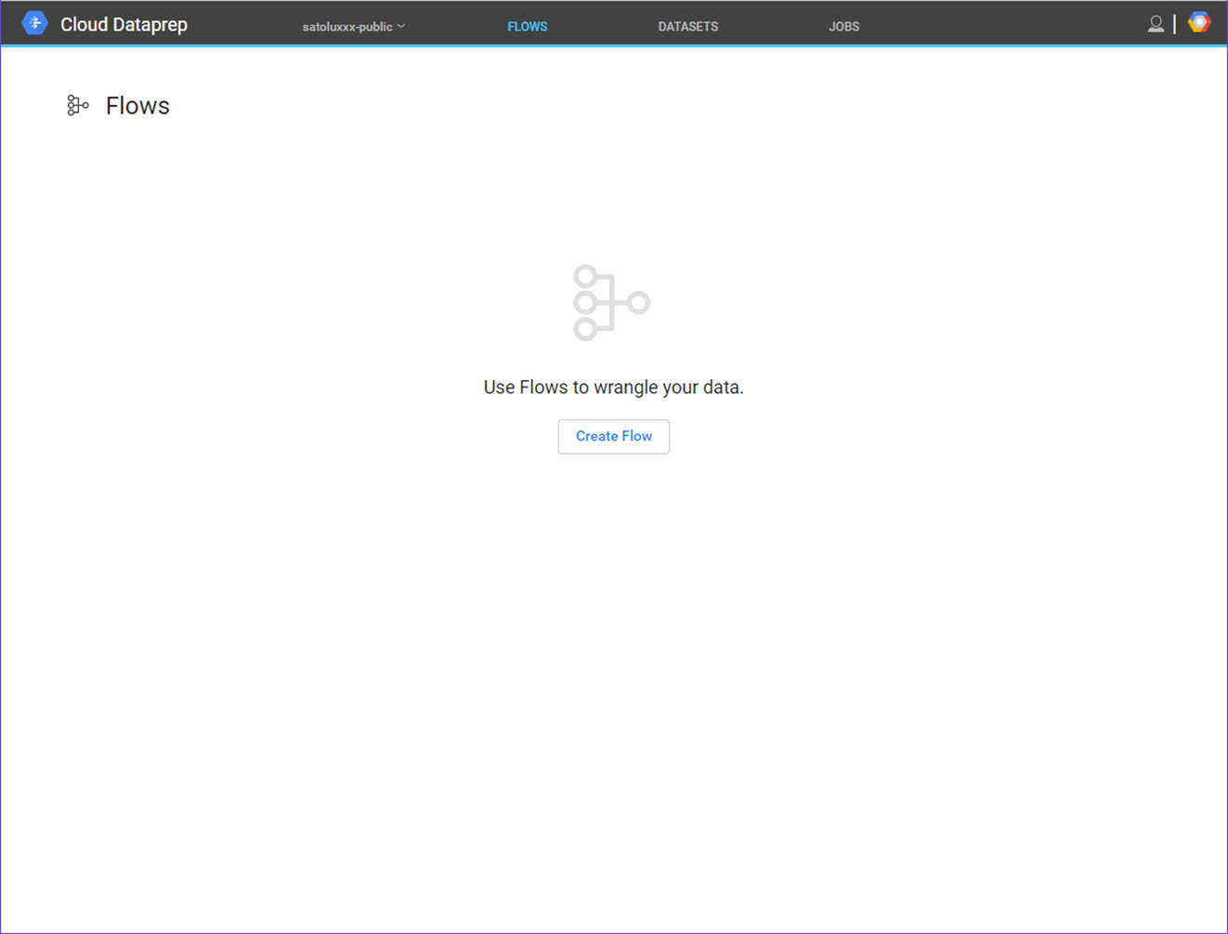This screenshot has height=934, width=1228.
Task: Click the Flows page heading text
Action: (x=137, y=106)
